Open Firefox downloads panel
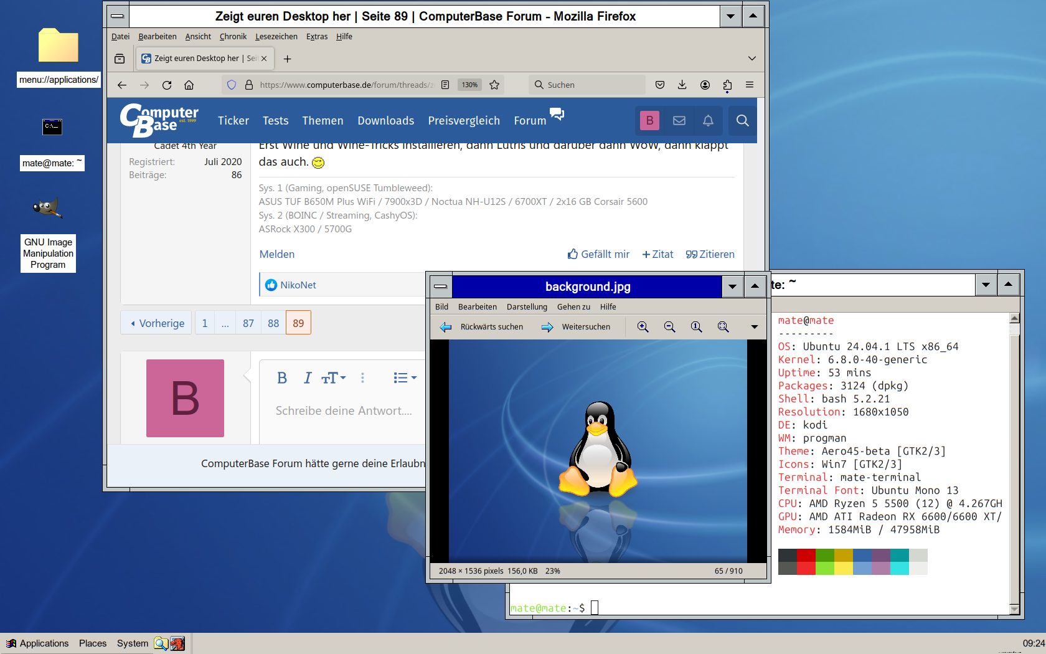This screenshot has width=1046, height=654. [x=682, y=85]
